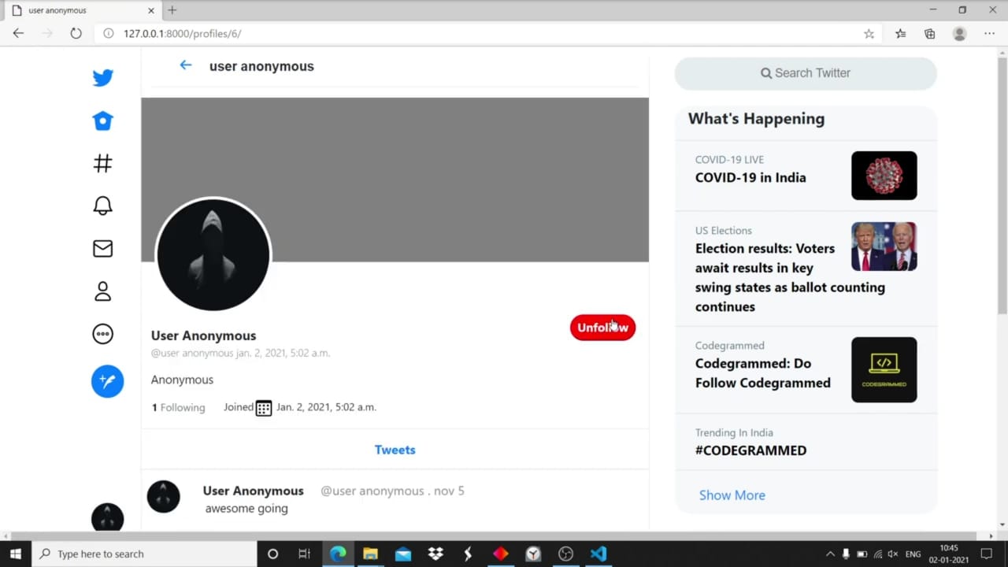Open the Profile person icon
Image resolution: width=1008 pixels, height=567 pixels.
pos(102,291)
